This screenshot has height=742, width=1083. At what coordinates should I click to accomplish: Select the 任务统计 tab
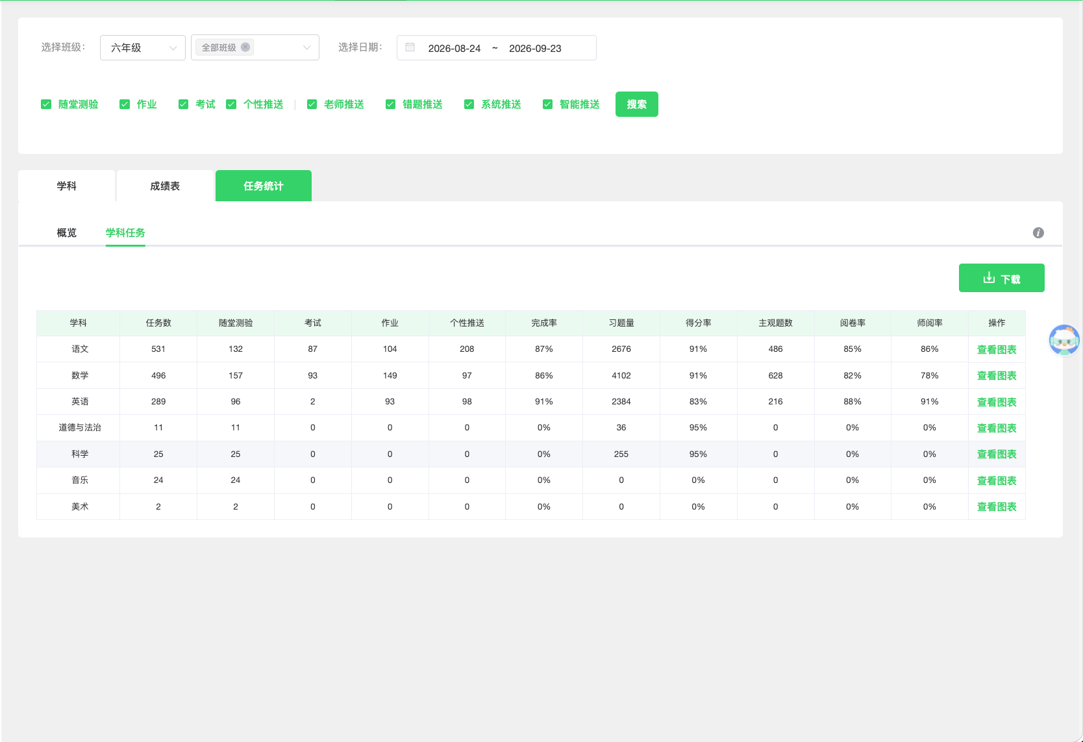tap(264, 186)
